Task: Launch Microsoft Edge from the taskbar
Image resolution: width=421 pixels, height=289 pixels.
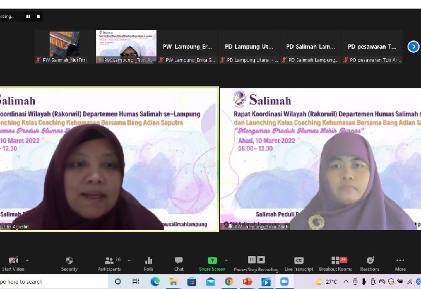Action: coord(155,282)
